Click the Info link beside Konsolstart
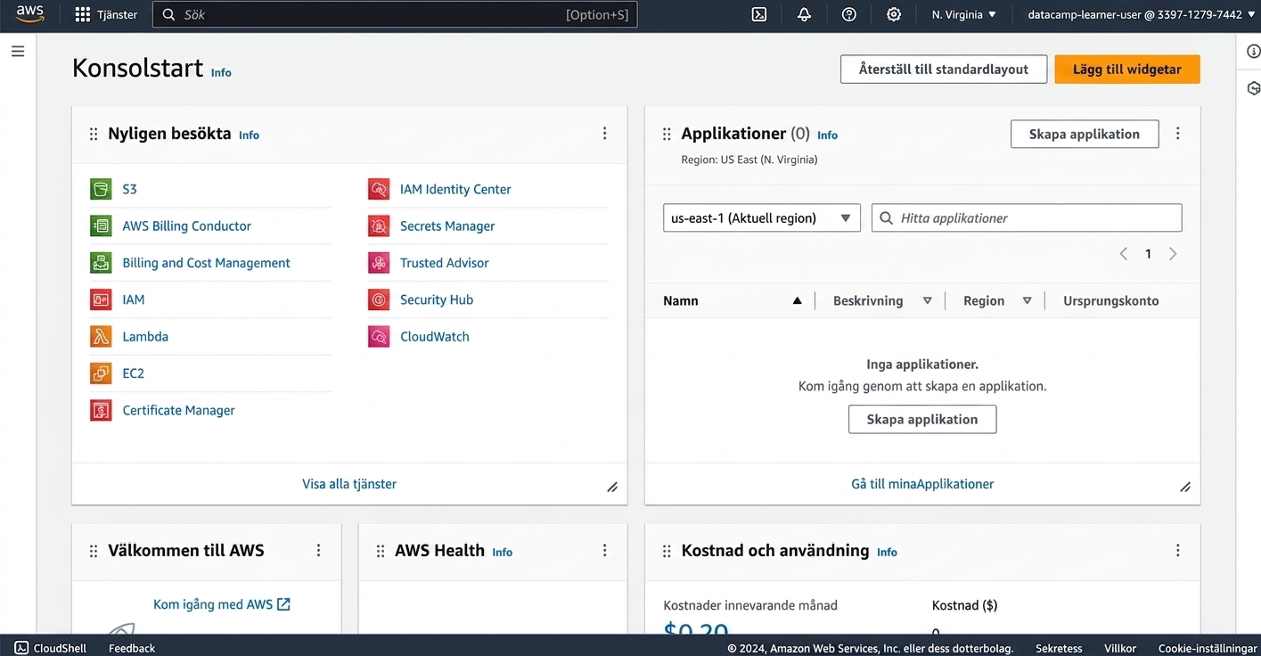Viewport: 1261px width, 656px height. [221, 72]
